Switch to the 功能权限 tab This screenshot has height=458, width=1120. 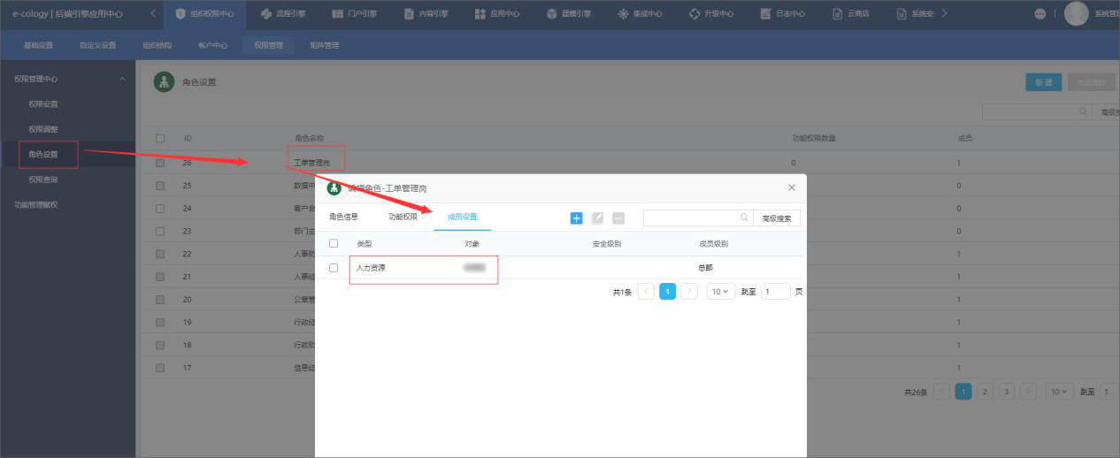click(x=403, y=217)
